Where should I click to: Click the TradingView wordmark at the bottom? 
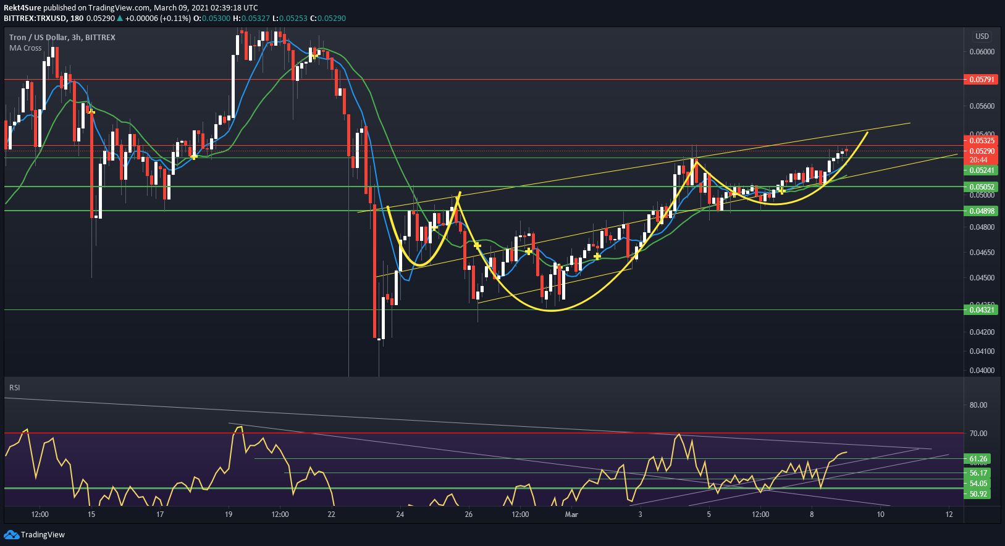[x=43, y=534]
